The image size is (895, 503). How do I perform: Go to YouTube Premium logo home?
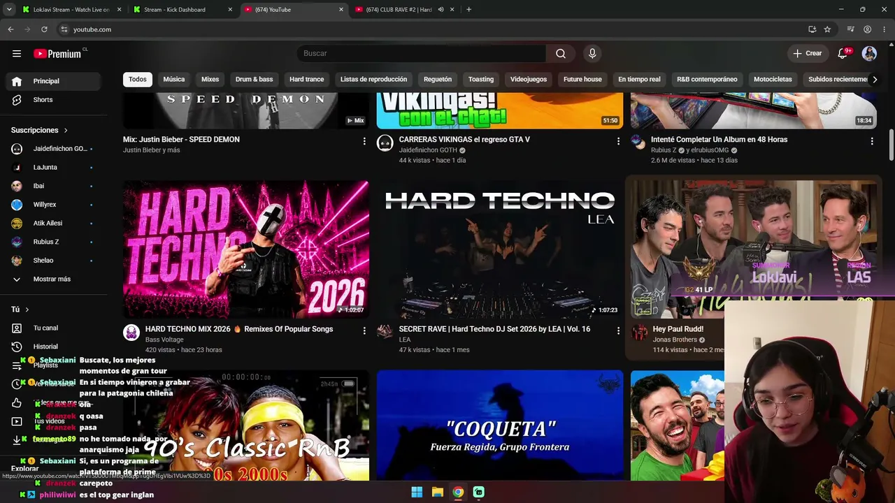(57, 54)
